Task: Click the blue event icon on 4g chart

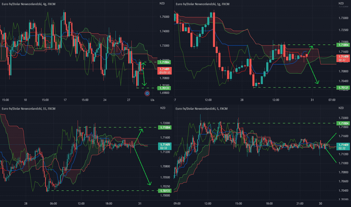Action: [x=147, y=93]
